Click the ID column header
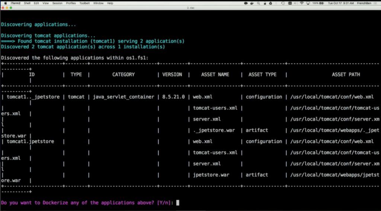The height and width of the screenshot is (211, 381). [32, 75]
